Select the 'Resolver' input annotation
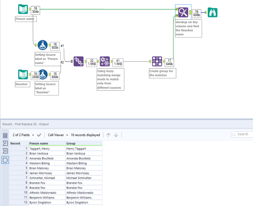 coord(23,84)
